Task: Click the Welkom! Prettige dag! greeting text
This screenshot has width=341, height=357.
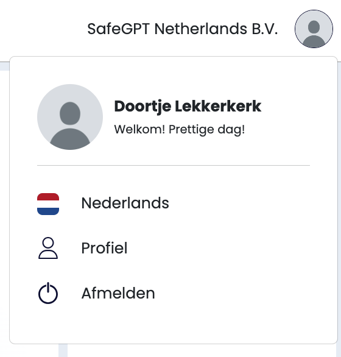Action: click(180, 130)
